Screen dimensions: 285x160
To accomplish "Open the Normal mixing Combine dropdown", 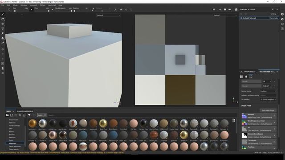I will coord(268,91).
